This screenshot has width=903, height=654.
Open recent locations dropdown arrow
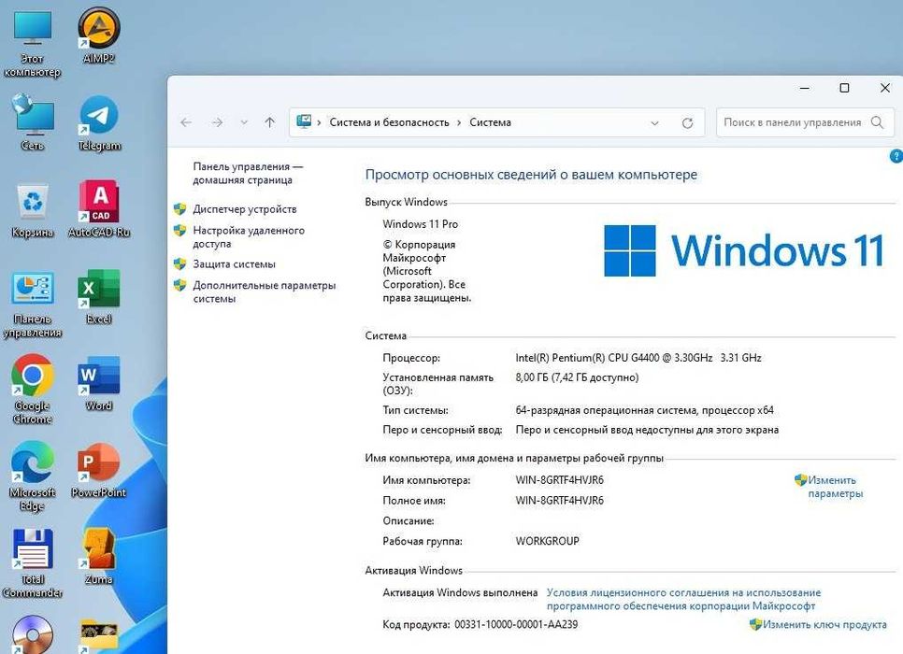pyautogui.click(x=244, y=122)
